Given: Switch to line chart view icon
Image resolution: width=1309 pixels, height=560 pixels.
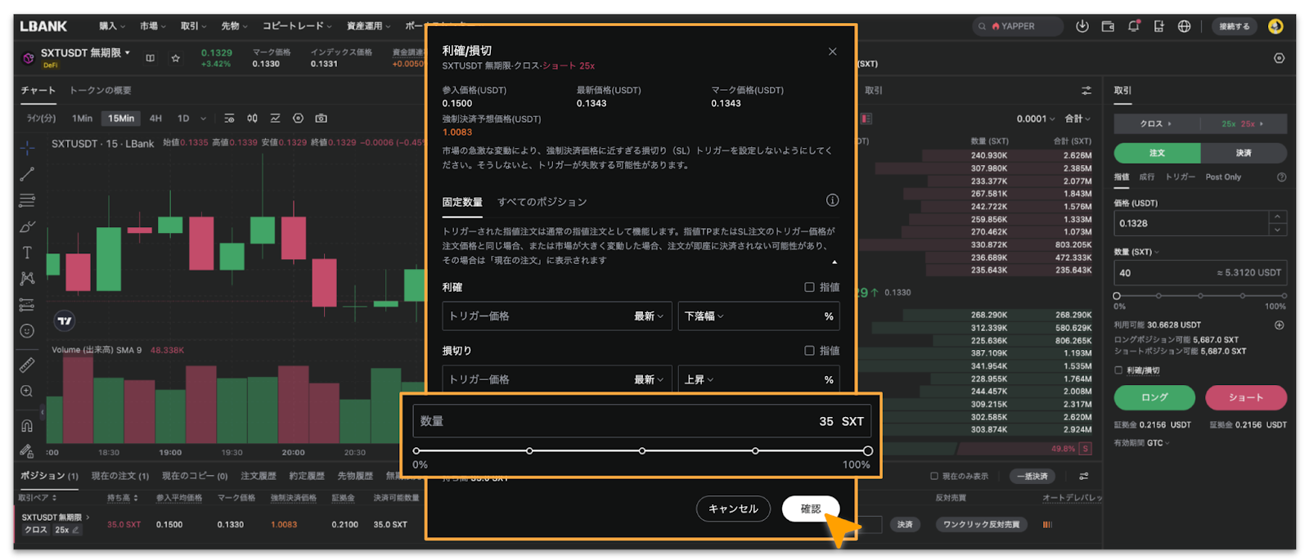Looking at the screenshot, I should click(x=275, y=119).
